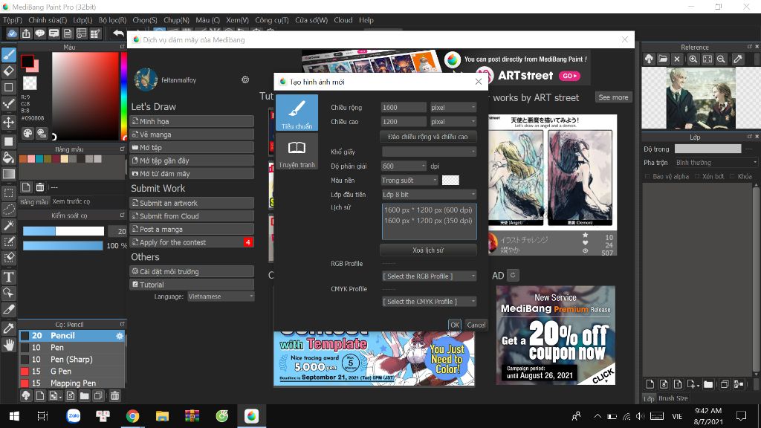
Task: Click the background color swatch beside Trong suốt
Action: [450, 180]
